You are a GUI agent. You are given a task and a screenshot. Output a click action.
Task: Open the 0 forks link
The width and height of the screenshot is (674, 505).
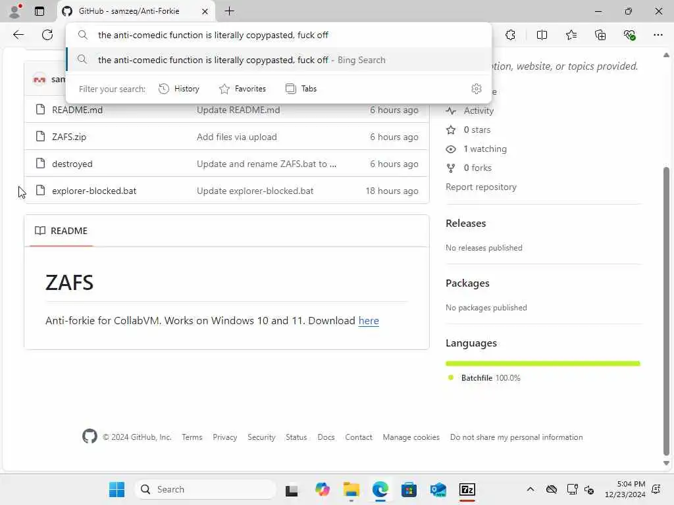[477, 168]
